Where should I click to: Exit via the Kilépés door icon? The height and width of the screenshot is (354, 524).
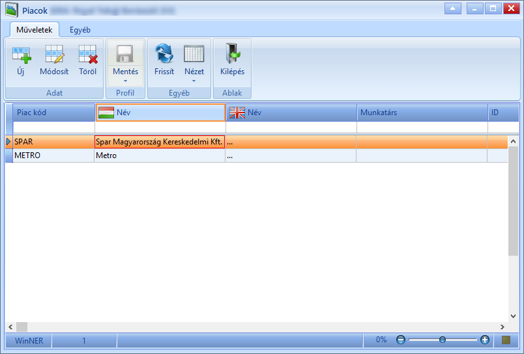[x=233, y=53]
